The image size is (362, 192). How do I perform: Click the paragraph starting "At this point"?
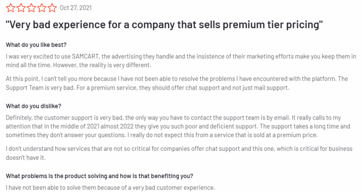coord(177,83)
